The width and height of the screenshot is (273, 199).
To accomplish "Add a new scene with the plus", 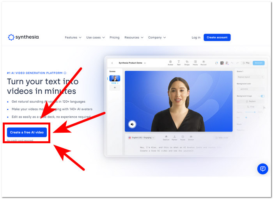I will pyautogui.click(x=115, y=87).
